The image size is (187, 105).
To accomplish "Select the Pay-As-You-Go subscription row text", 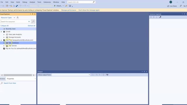I will 21,49.
